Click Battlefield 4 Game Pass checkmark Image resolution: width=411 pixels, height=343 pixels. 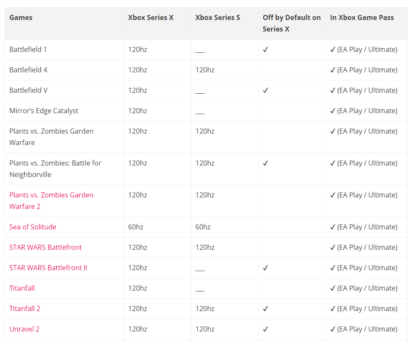[x=333, y=70]
